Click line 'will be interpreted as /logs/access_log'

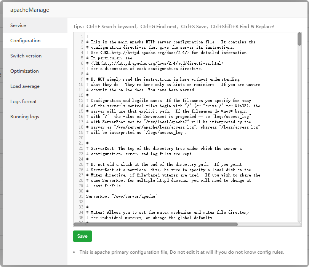(136, 132)
